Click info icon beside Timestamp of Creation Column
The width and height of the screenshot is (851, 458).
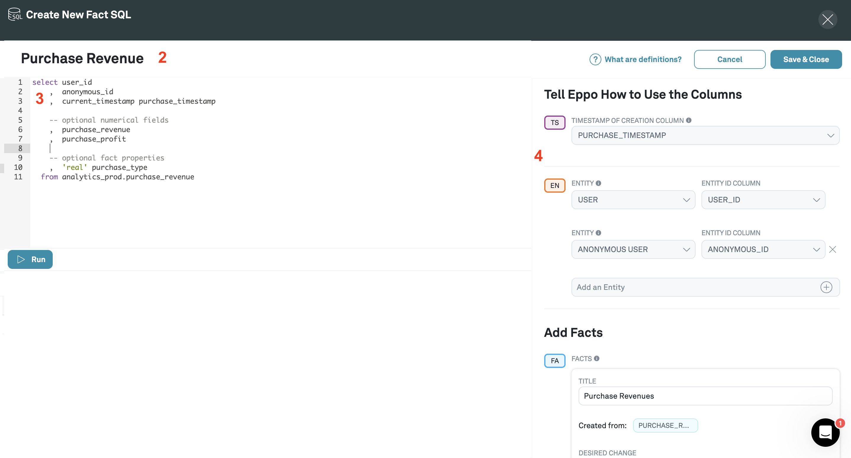tap(688, 120)
